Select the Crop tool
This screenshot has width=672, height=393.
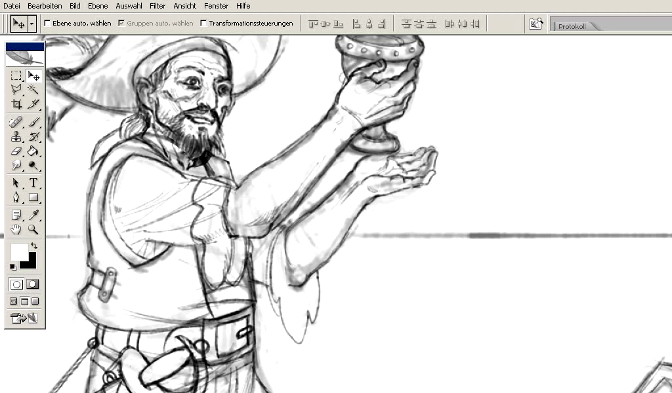click(x=16, y=104)
